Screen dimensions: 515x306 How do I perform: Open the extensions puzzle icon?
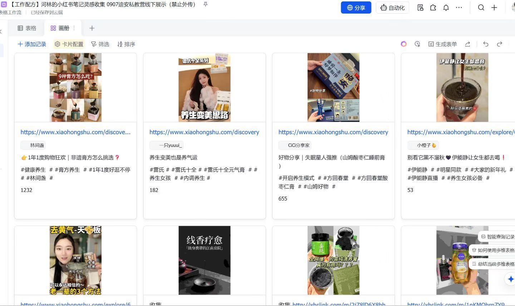point(433,8)
